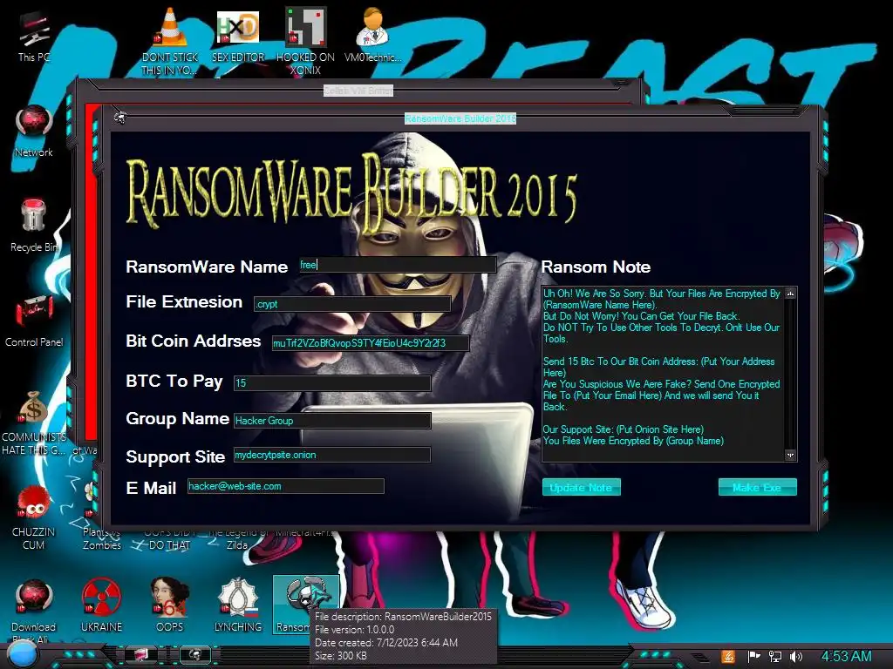Select the LYNCHING noose desktop icon
The width and height of the screenshot is (893, 669).
[x=238, y=605]
